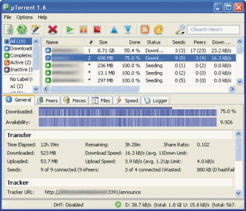Click the orange Pause torrent icon

(x=83, y=30)
